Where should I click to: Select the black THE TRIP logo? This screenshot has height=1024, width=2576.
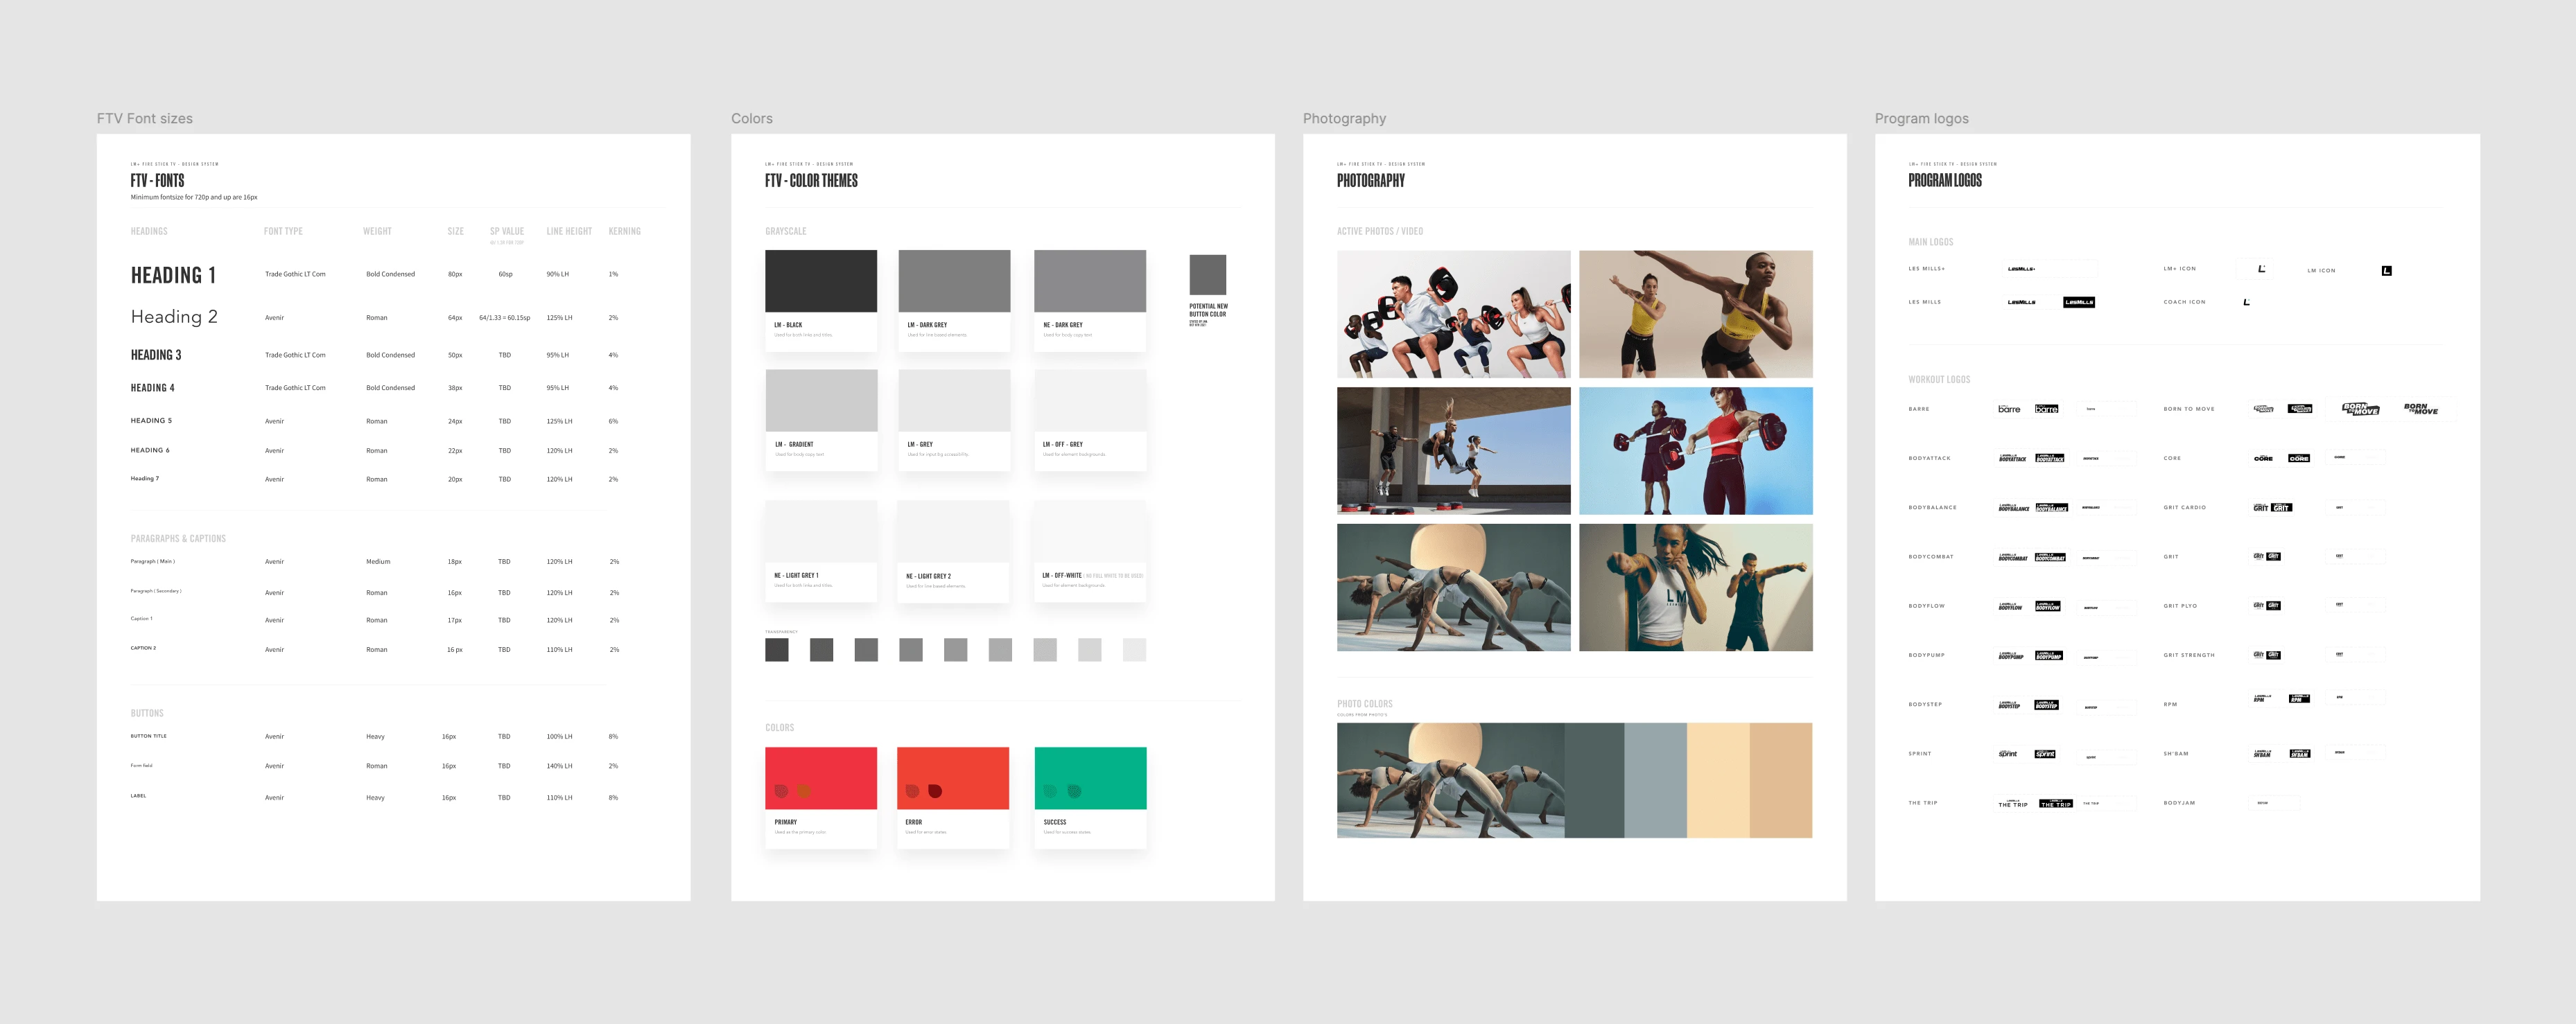pyautogui.click(x=2056, y=803)
